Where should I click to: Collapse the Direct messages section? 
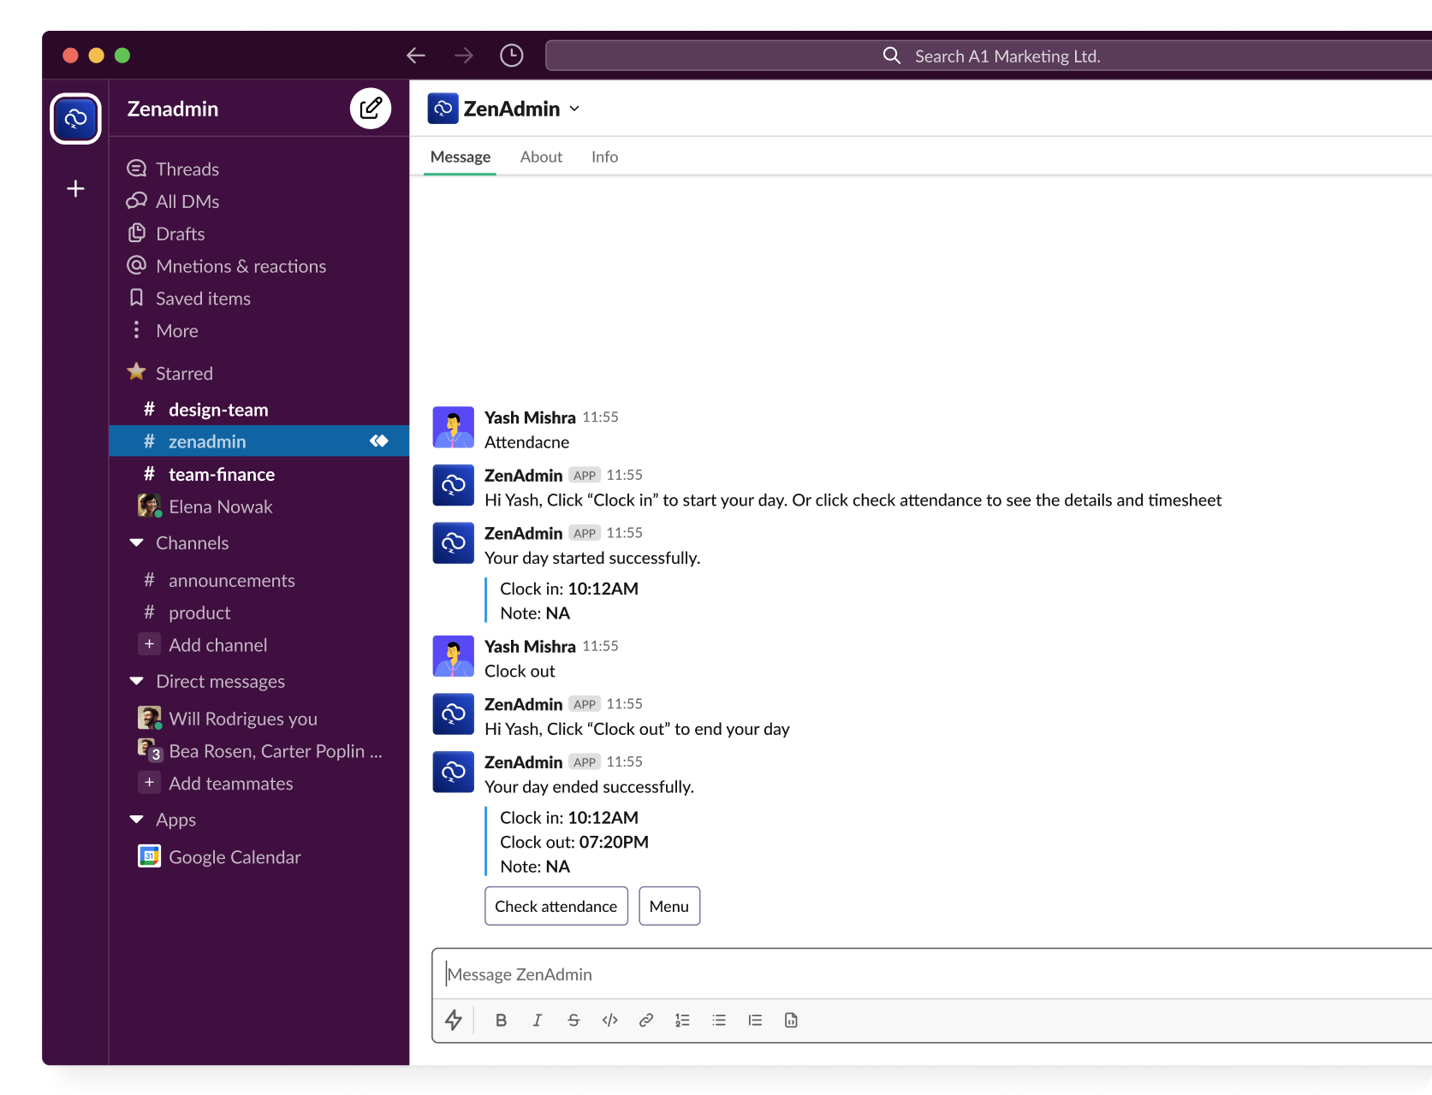(x=136, y=682)
